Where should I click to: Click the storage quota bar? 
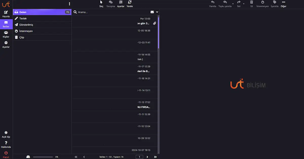(43, 157)
